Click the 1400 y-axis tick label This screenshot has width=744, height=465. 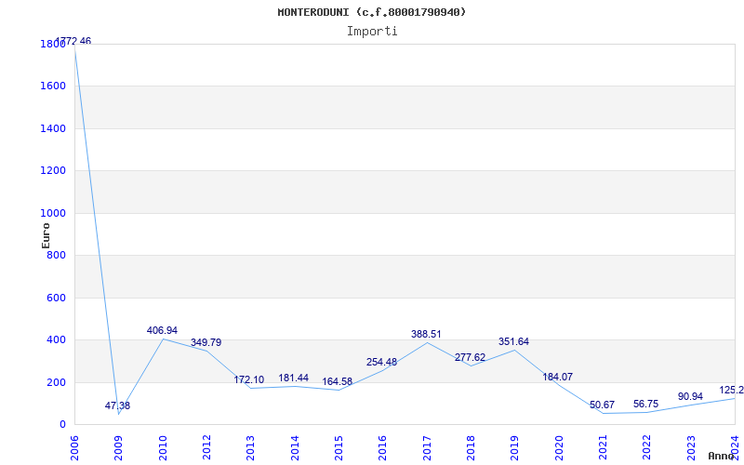pos(53,128)
